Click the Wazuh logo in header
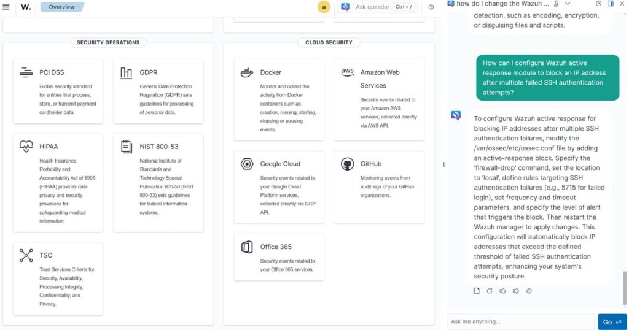The width and height of the screenshot is (629, 330). [26, 7]
